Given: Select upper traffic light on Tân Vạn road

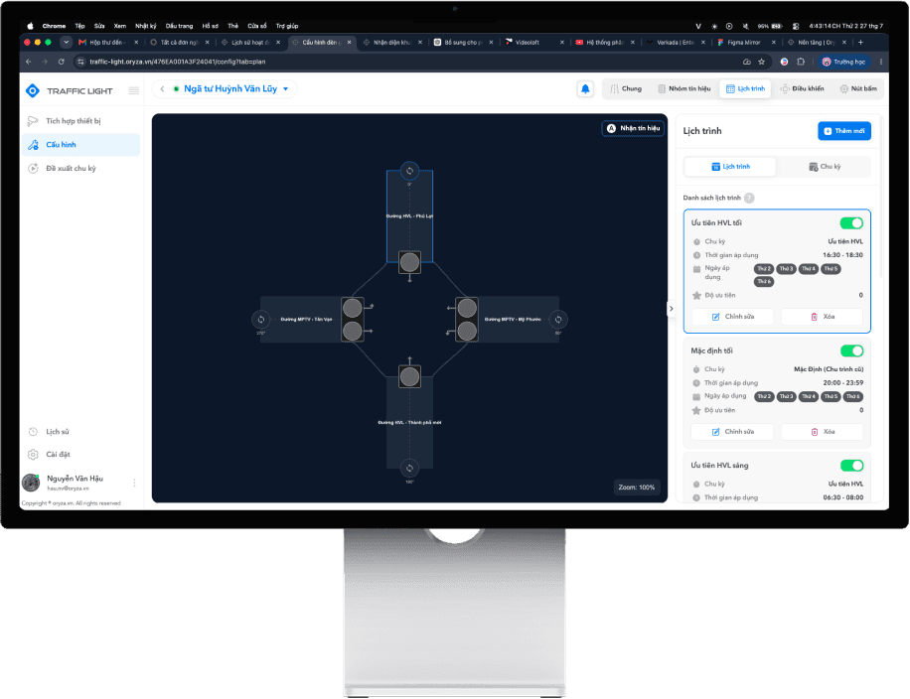Looking at the screenshot, I should click(353, 308).
